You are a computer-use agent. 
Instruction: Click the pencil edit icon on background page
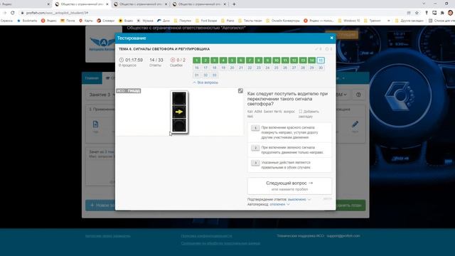[355, 124]
